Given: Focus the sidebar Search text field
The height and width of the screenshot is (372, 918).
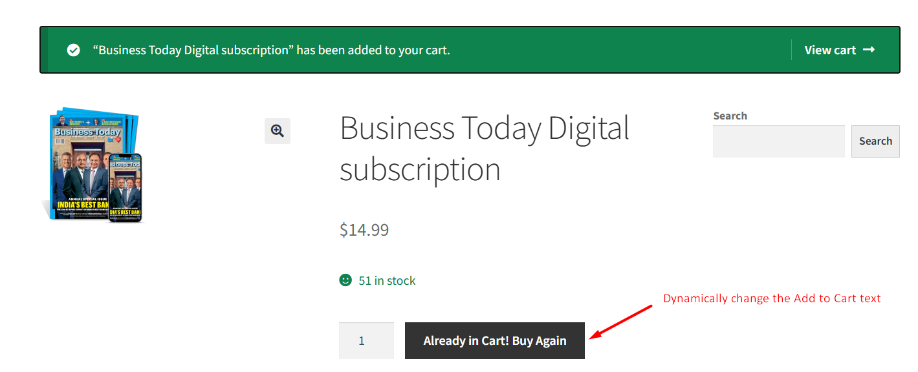Looking at the screenshot, I should click(x=778, y=141).
